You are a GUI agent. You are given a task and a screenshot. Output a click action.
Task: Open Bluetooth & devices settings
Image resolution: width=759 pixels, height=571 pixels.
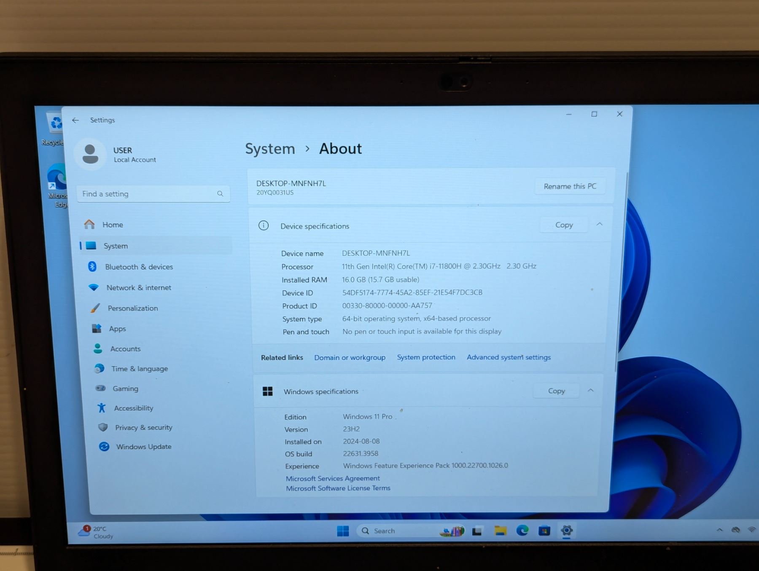139,267
